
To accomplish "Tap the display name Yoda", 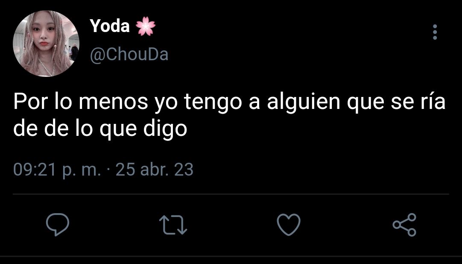I will click(x=110, y=26).
